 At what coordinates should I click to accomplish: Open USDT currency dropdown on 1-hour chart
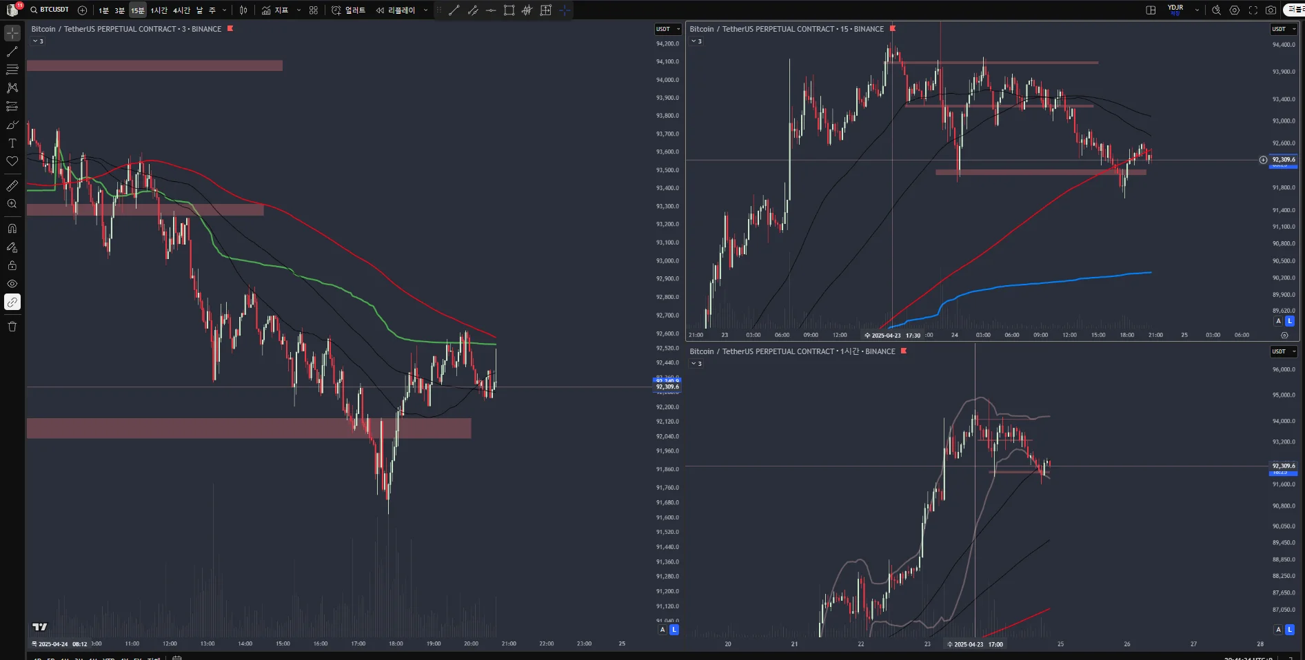(1284, 351)
